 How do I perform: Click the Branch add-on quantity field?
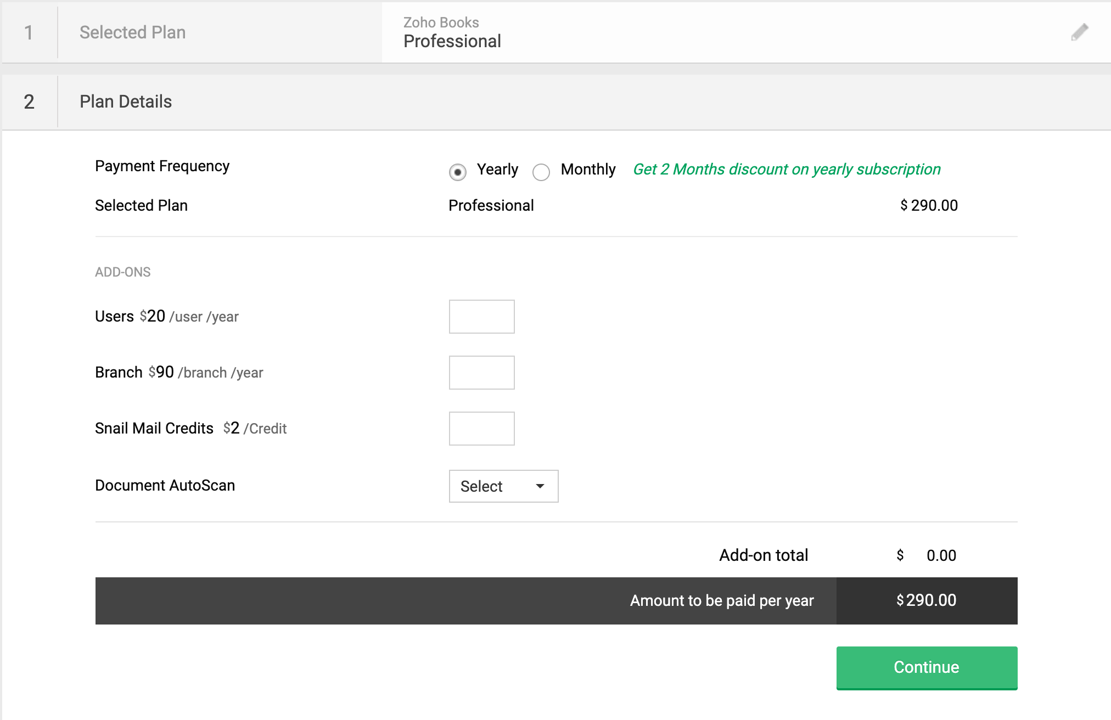pos(482,373)
